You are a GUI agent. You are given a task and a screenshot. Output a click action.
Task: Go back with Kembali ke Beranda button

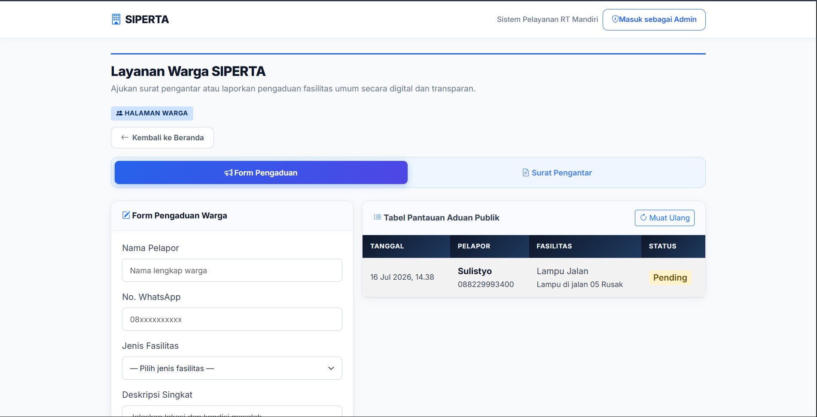point(162,138)
